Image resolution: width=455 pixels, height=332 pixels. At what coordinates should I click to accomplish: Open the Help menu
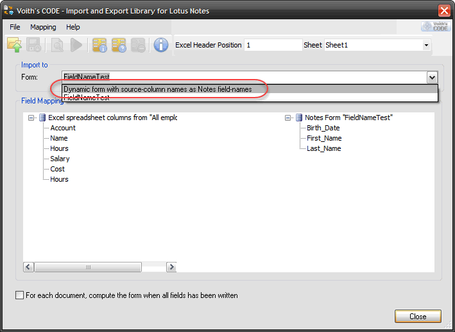(73, 27)
